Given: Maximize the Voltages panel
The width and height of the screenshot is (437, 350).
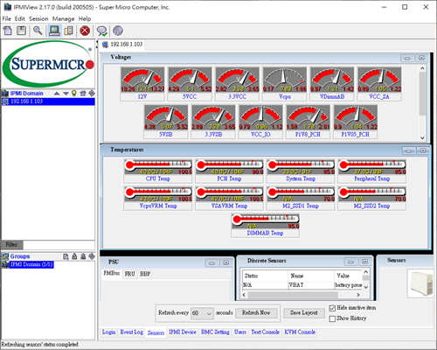Looking at the screenshot, I should [x=421, y=58].
